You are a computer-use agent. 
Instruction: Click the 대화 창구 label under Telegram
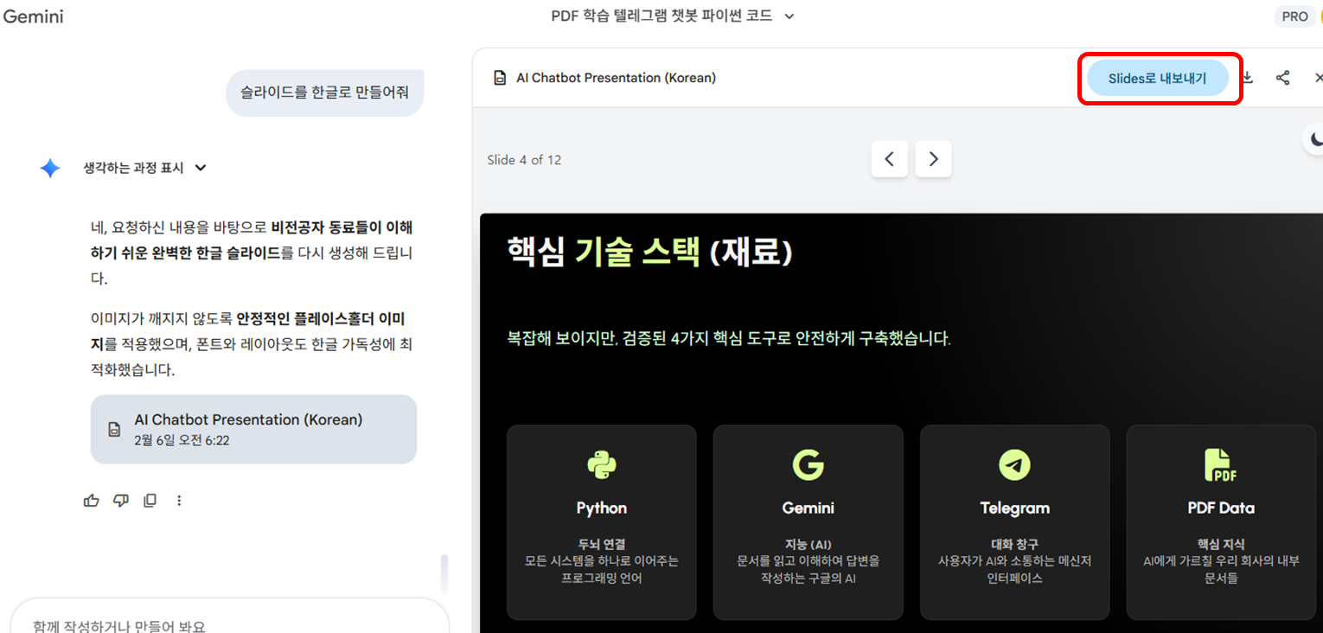click(1015, 545)
